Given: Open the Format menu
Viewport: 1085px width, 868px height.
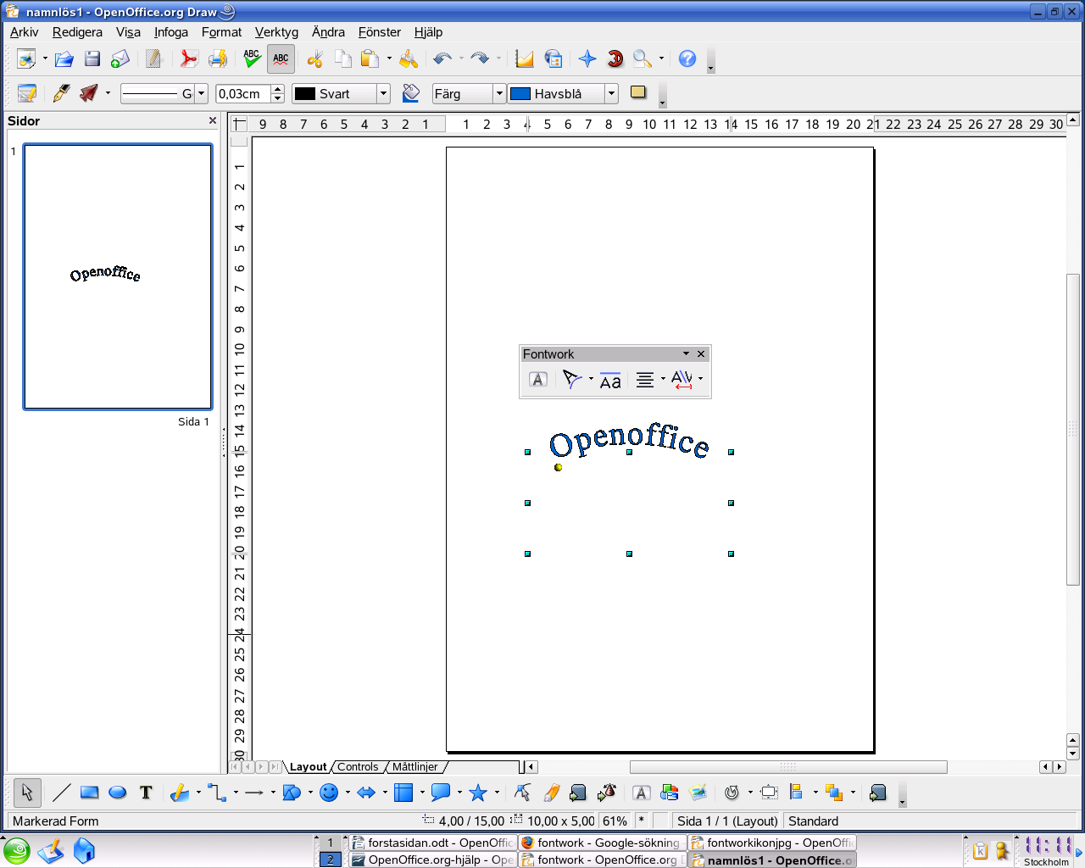Looking at the screenshot, I should [221, 32].
